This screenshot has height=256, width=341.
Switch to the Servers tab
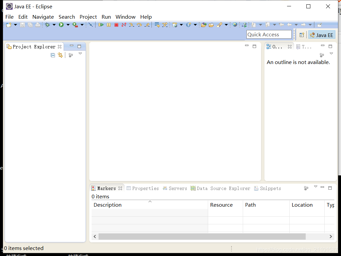click(177, 188)
